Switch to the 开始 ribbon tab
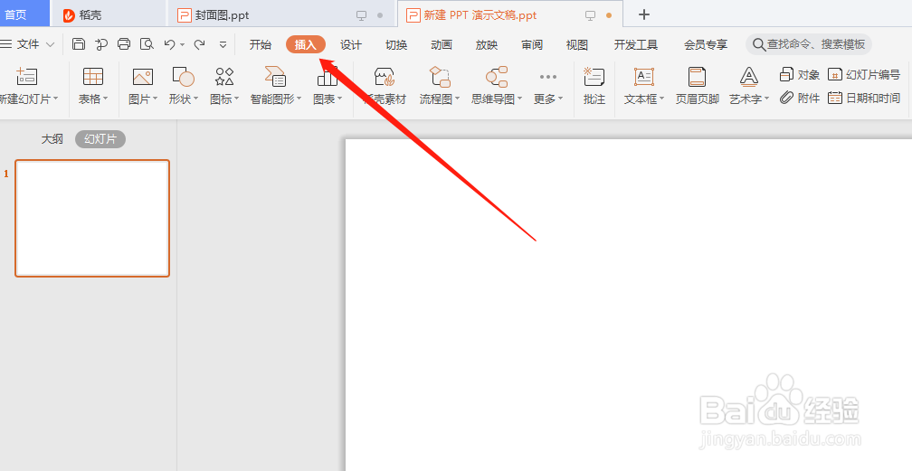 click(x=260, y=45)
